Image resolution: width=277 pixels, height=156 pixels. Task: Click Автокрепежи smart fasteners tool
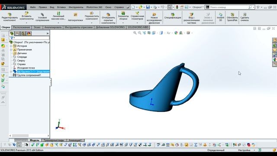coord(75,17)
